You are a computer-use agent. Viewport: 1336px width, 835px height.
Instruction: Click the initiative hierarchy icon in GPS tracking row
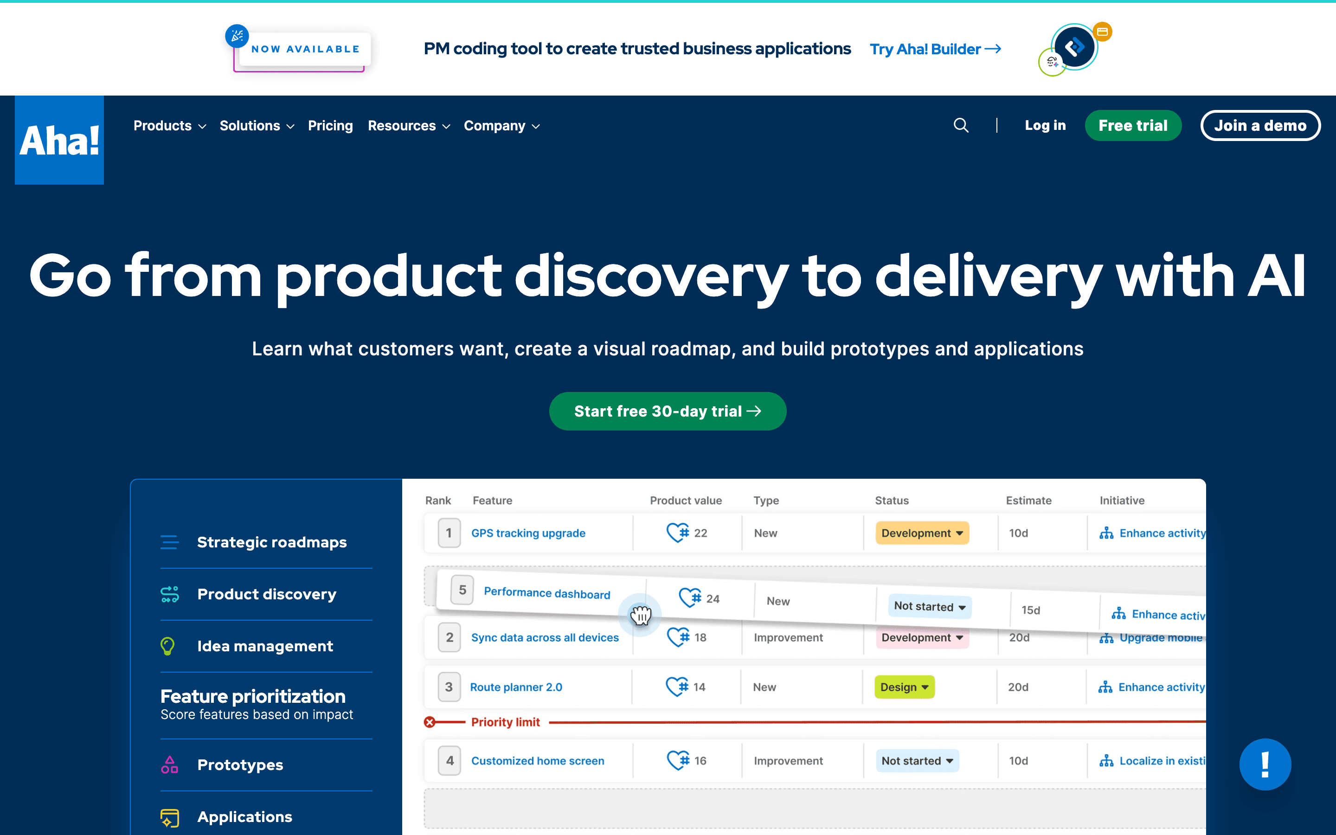[1106, 533]
